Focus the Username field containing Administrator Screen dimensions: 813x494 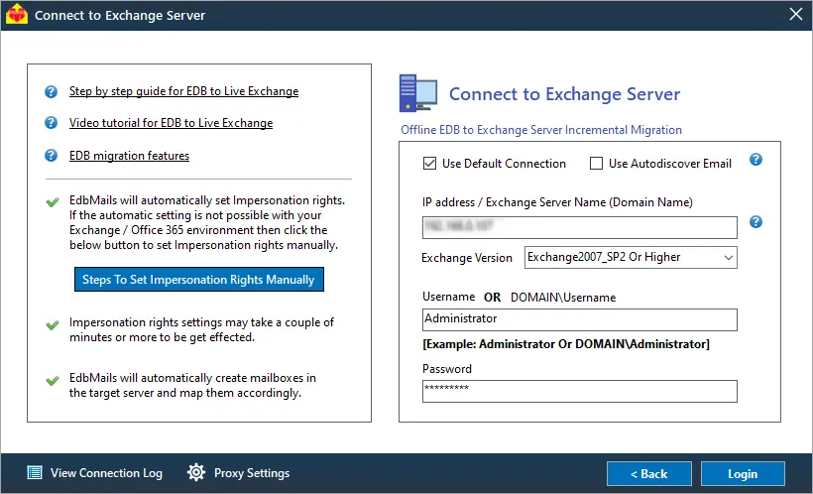(x=580, y=319)
